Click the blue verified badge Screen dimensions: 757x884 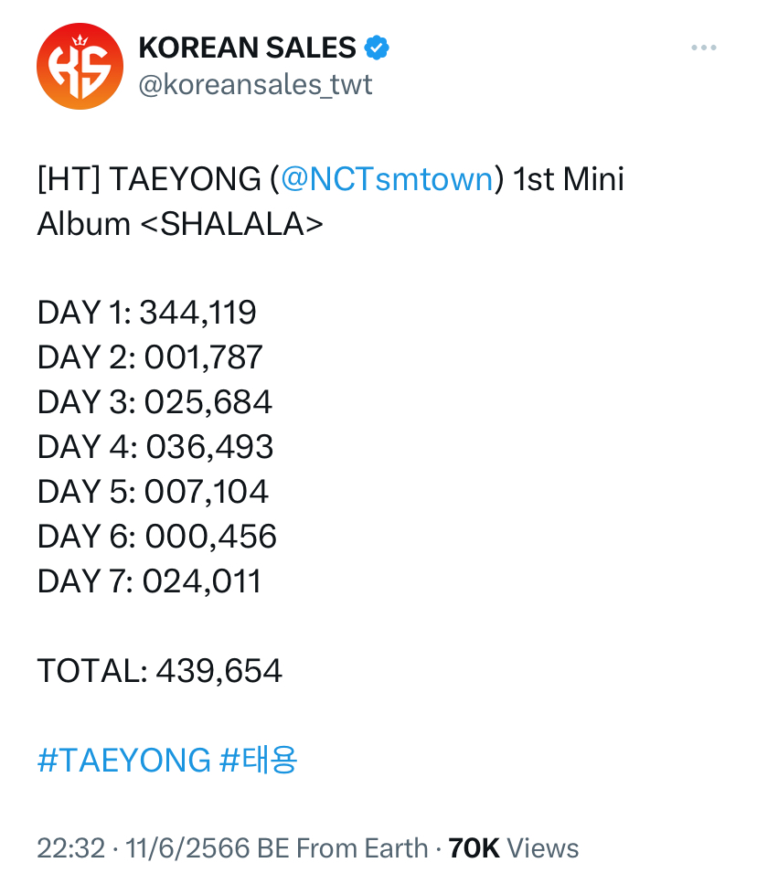pyautogui.click(x=377, y=48)
